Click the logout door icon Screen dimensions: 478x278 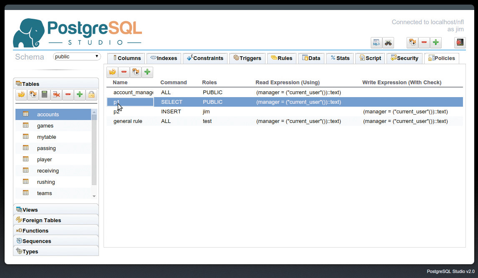[460, 43]
